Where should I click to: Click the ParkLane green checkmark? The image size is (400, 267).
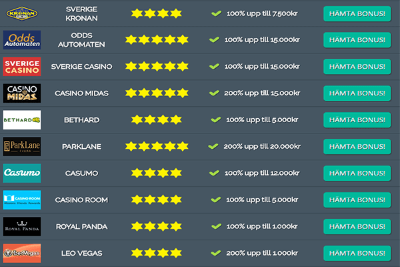213,146
